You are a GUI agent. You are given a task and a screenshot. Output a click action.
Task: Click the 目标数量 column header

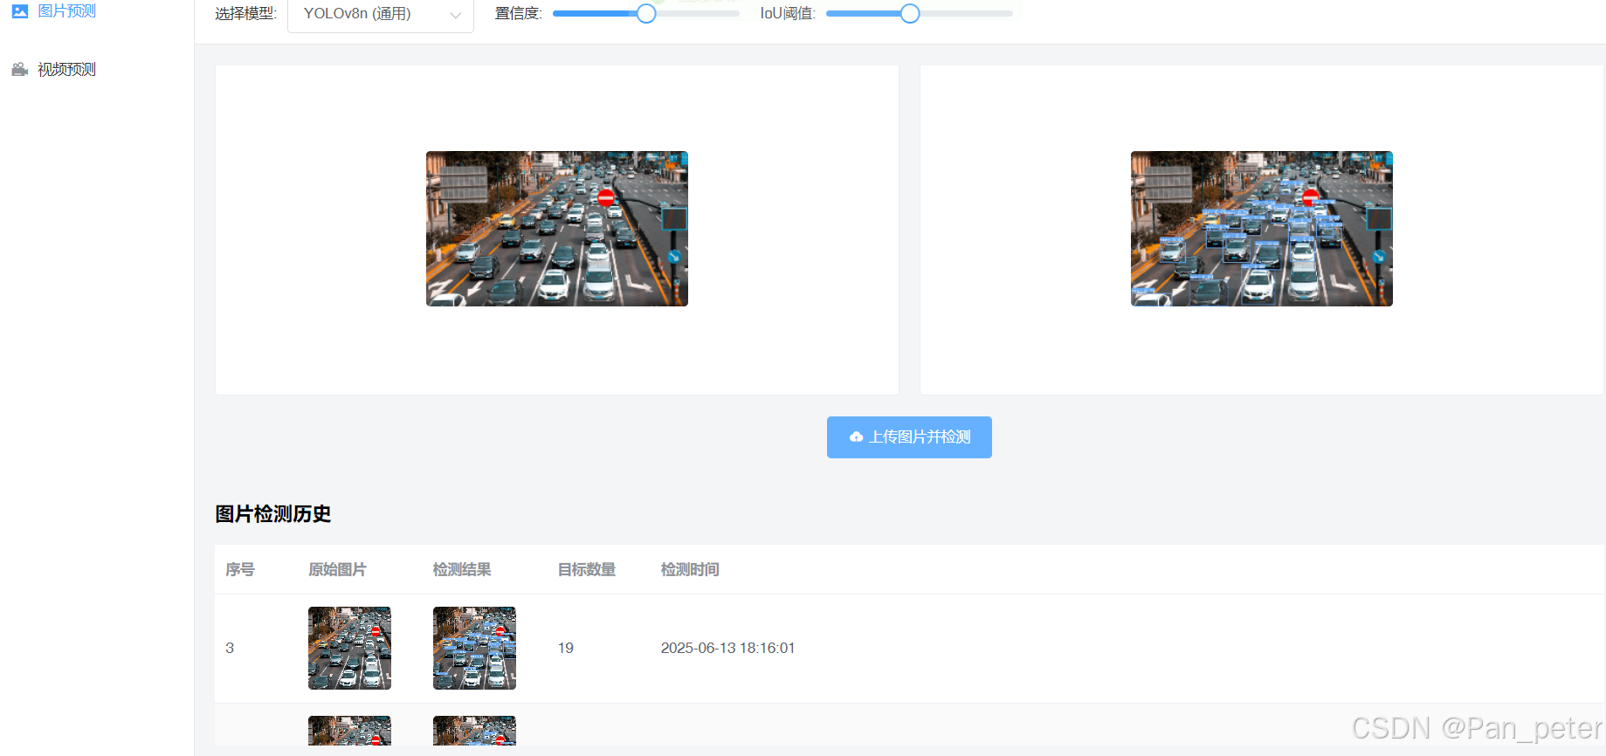click(x=587, y=569)
